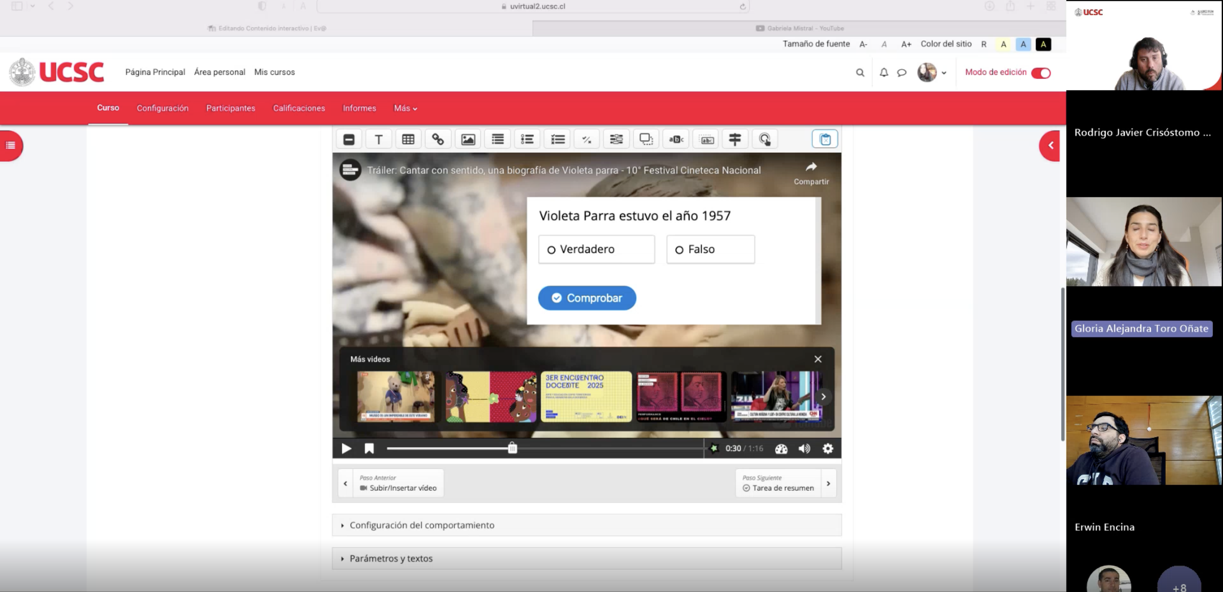Open the site search icon
1223x592 pixels.
coord(860,73)
